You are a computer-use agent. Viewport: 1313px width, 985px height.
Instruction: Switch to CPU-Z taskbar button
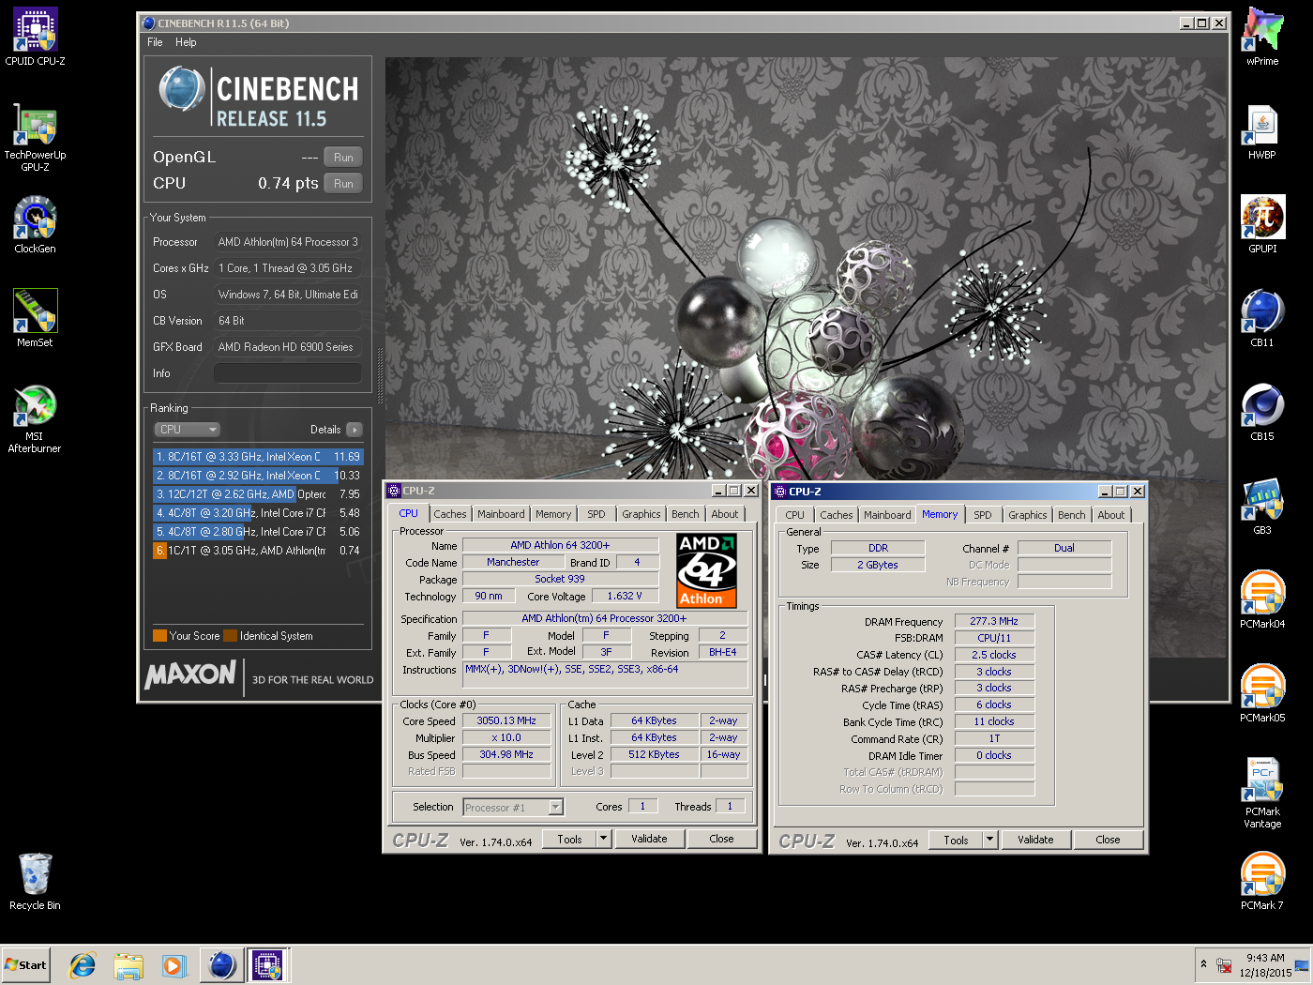[268, 964]
